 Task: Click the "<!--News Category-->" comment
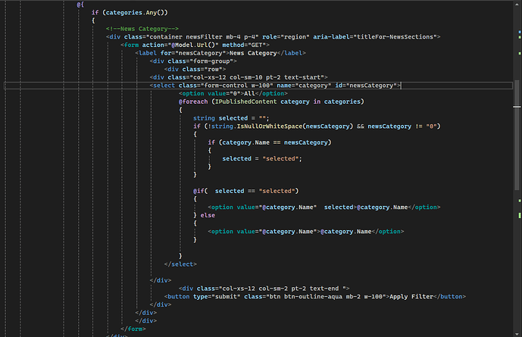pos(142,29)
